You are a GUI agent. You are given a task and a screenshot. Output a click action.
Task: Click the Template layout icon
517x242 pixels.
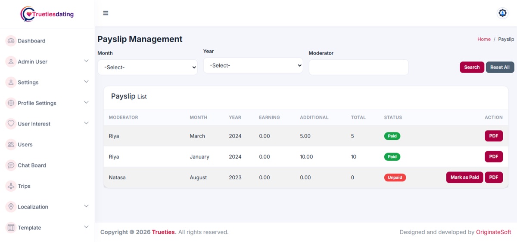pos(11,227)
